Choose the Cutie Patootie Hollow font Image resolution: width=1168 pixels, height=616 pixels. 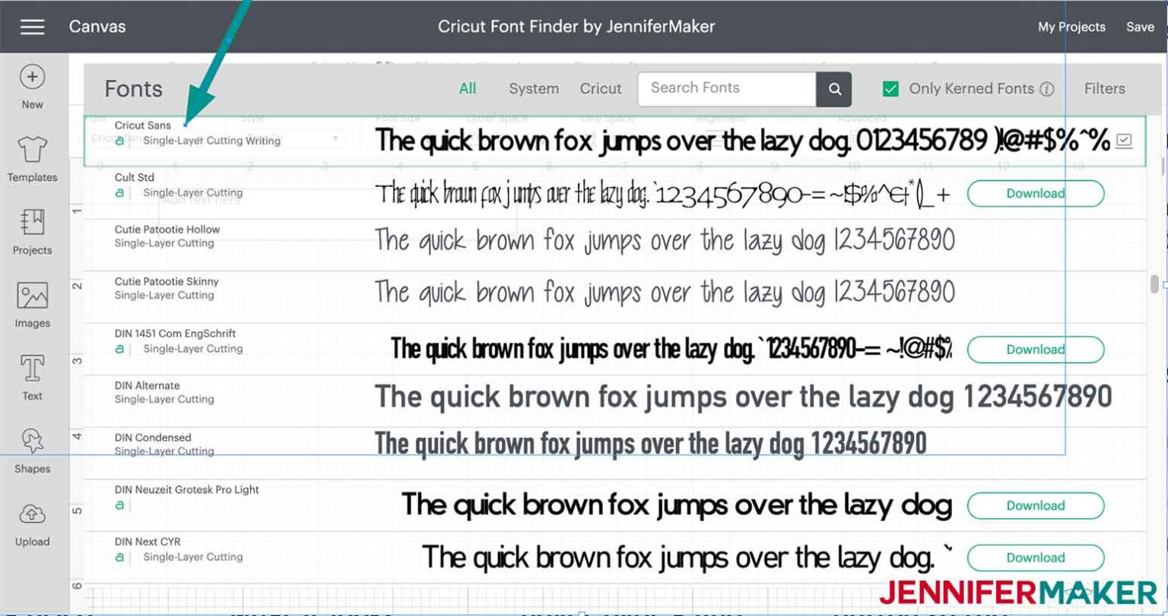[x=167, y=229]
